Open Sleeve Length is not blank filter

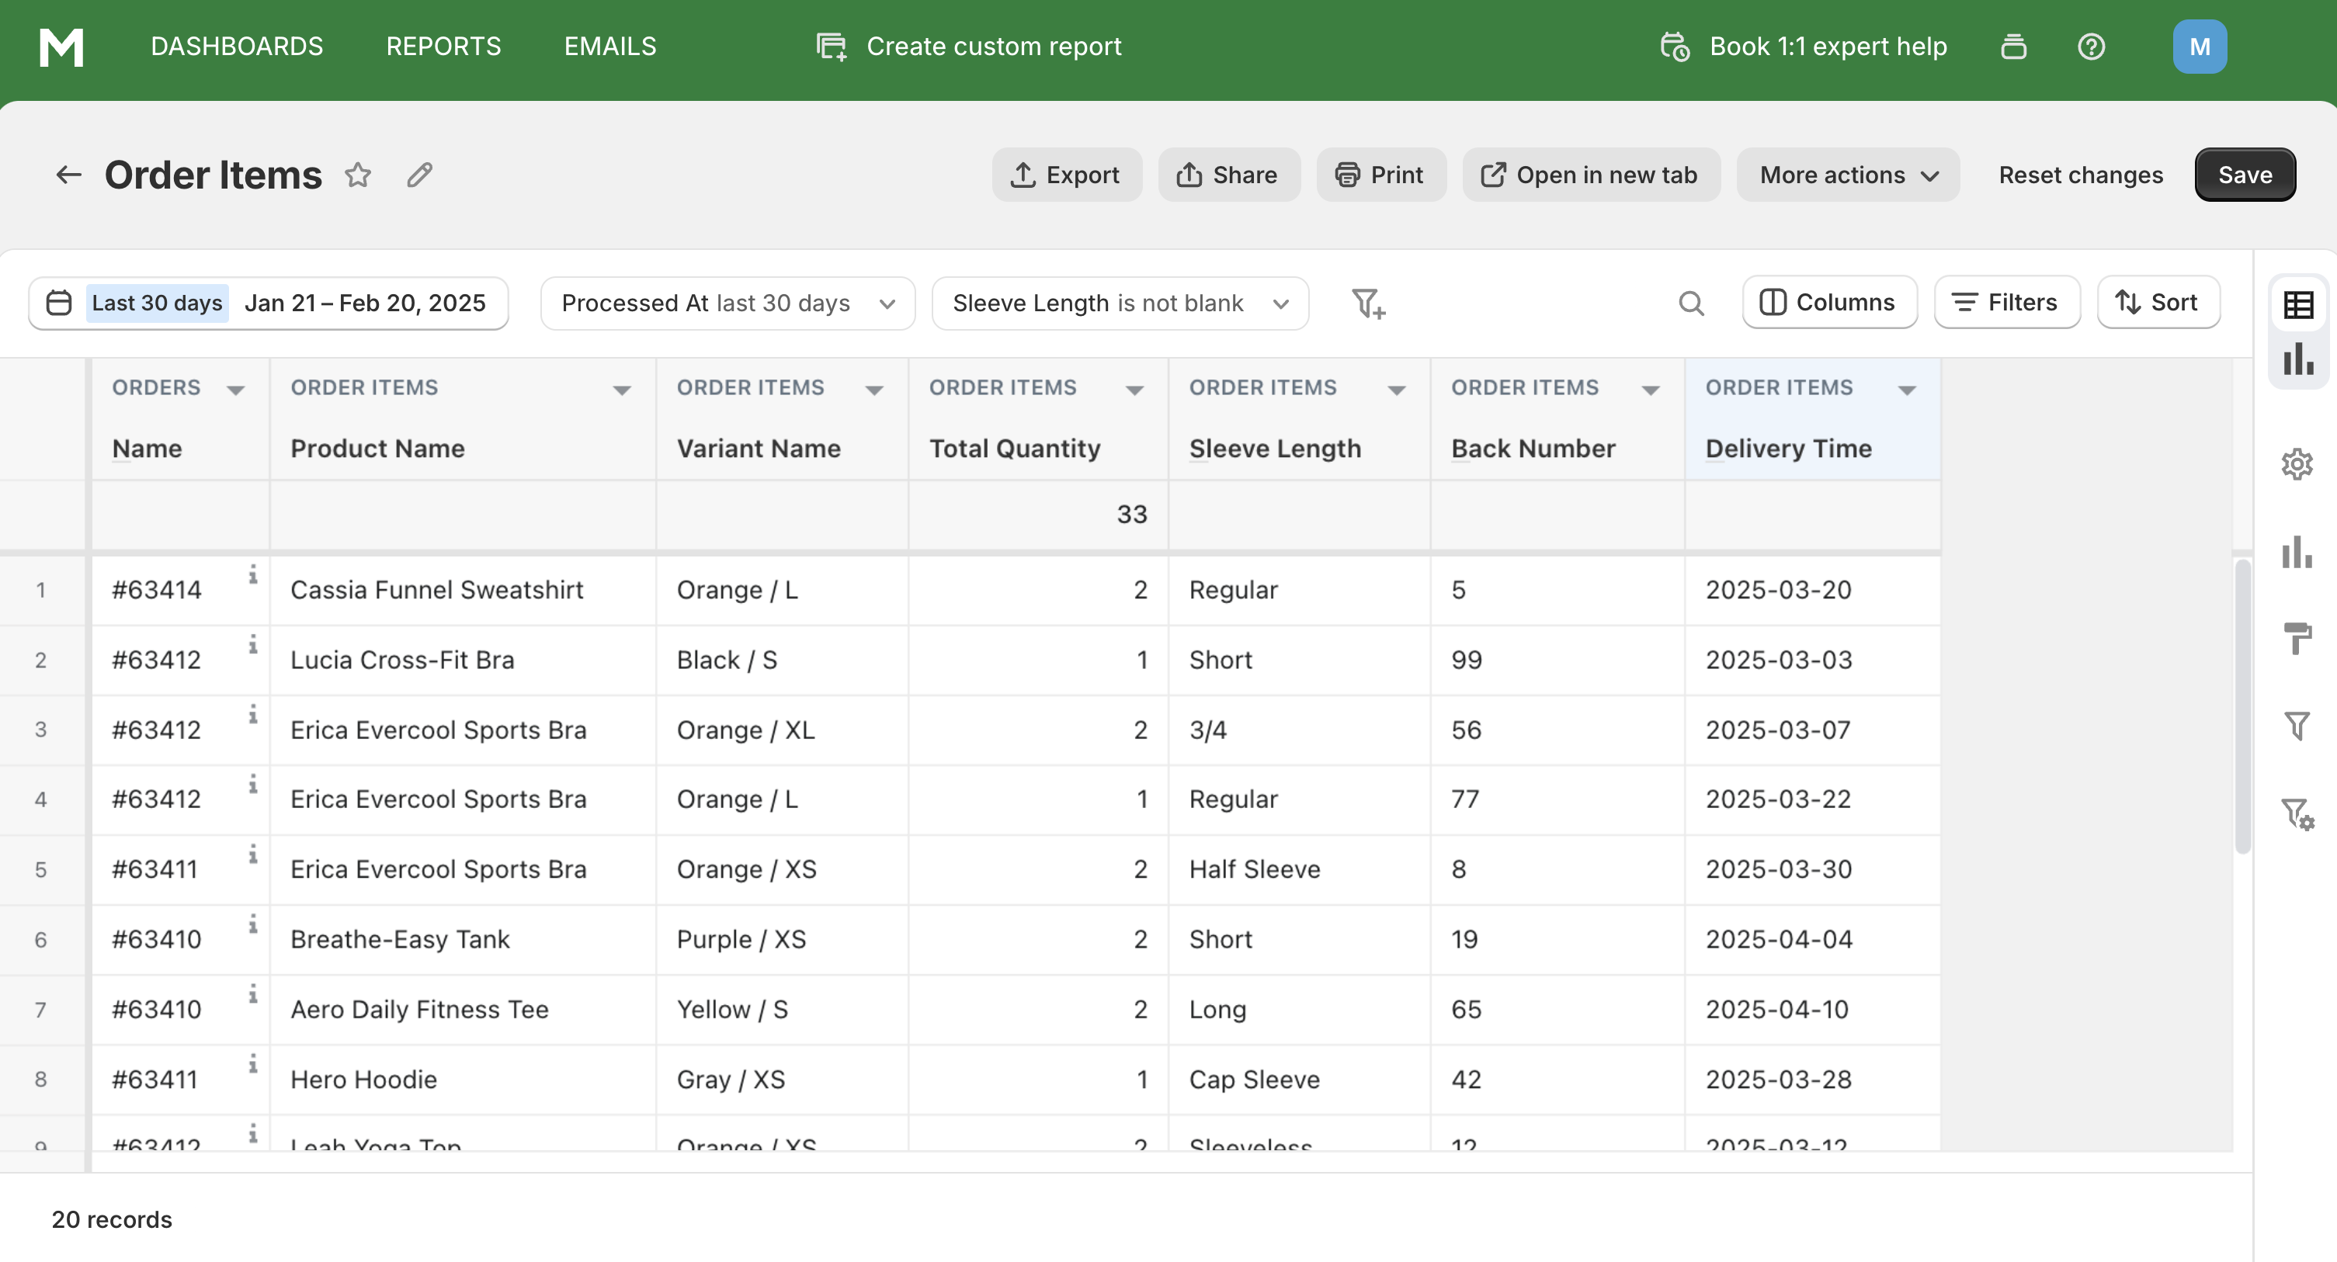coord(1120,303)
